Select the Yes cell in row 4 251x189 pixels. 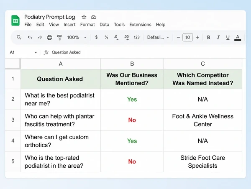132,141
